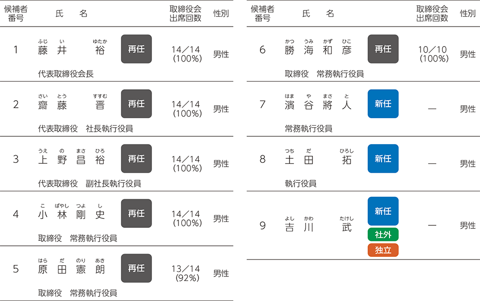
Task: Select the blue 新任 badge for 吉川武
Action: pos(383,211)
